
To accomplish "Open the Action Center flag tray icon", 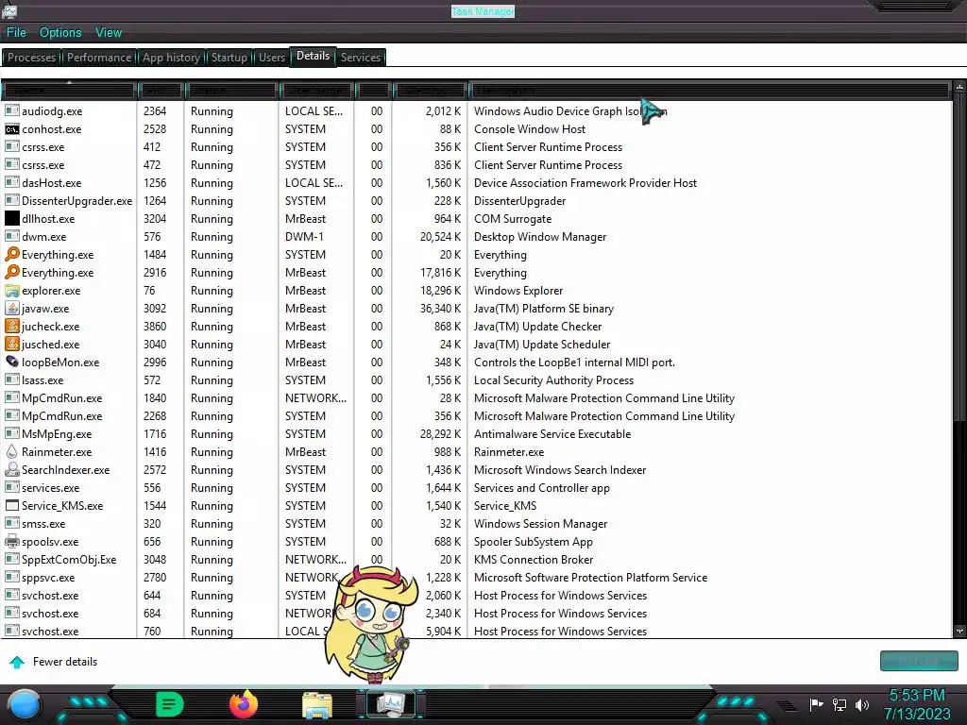I will tap(816, 704).
